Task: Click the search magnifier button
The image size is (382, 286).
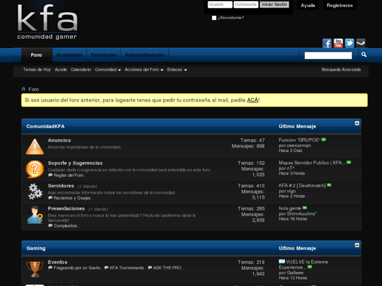Action: (x=364, y=55)
